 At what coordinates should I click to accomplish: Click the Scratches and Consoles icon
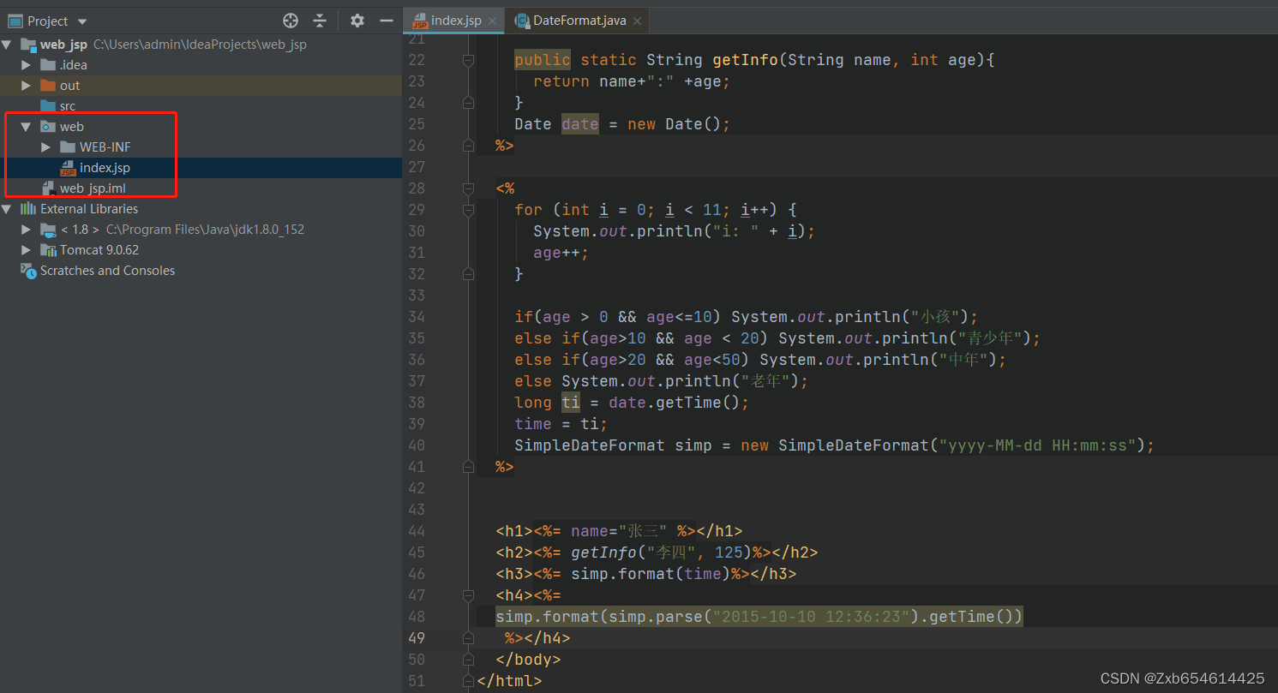tap(28, 271)
